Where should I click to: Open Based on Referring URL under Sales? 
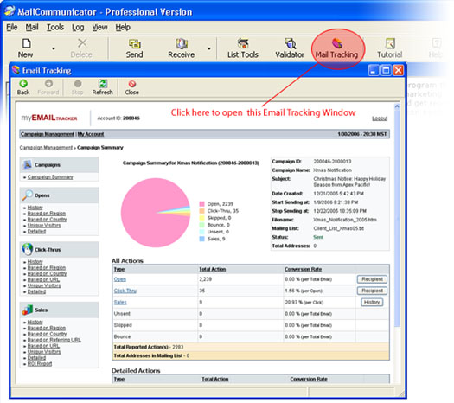point(54,340)
